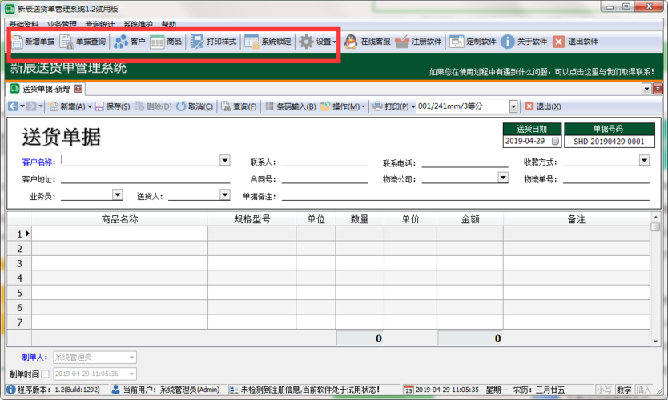Viewport: 668px width, 400px height.
Task: Click the 条码输入(B) button
Action: pos(290,106)
